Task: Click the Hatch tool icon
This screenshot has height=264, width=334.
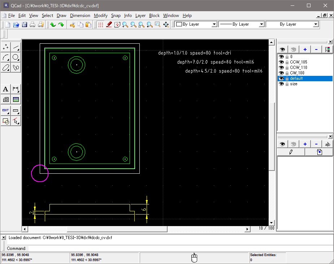Action: [6, 100]
